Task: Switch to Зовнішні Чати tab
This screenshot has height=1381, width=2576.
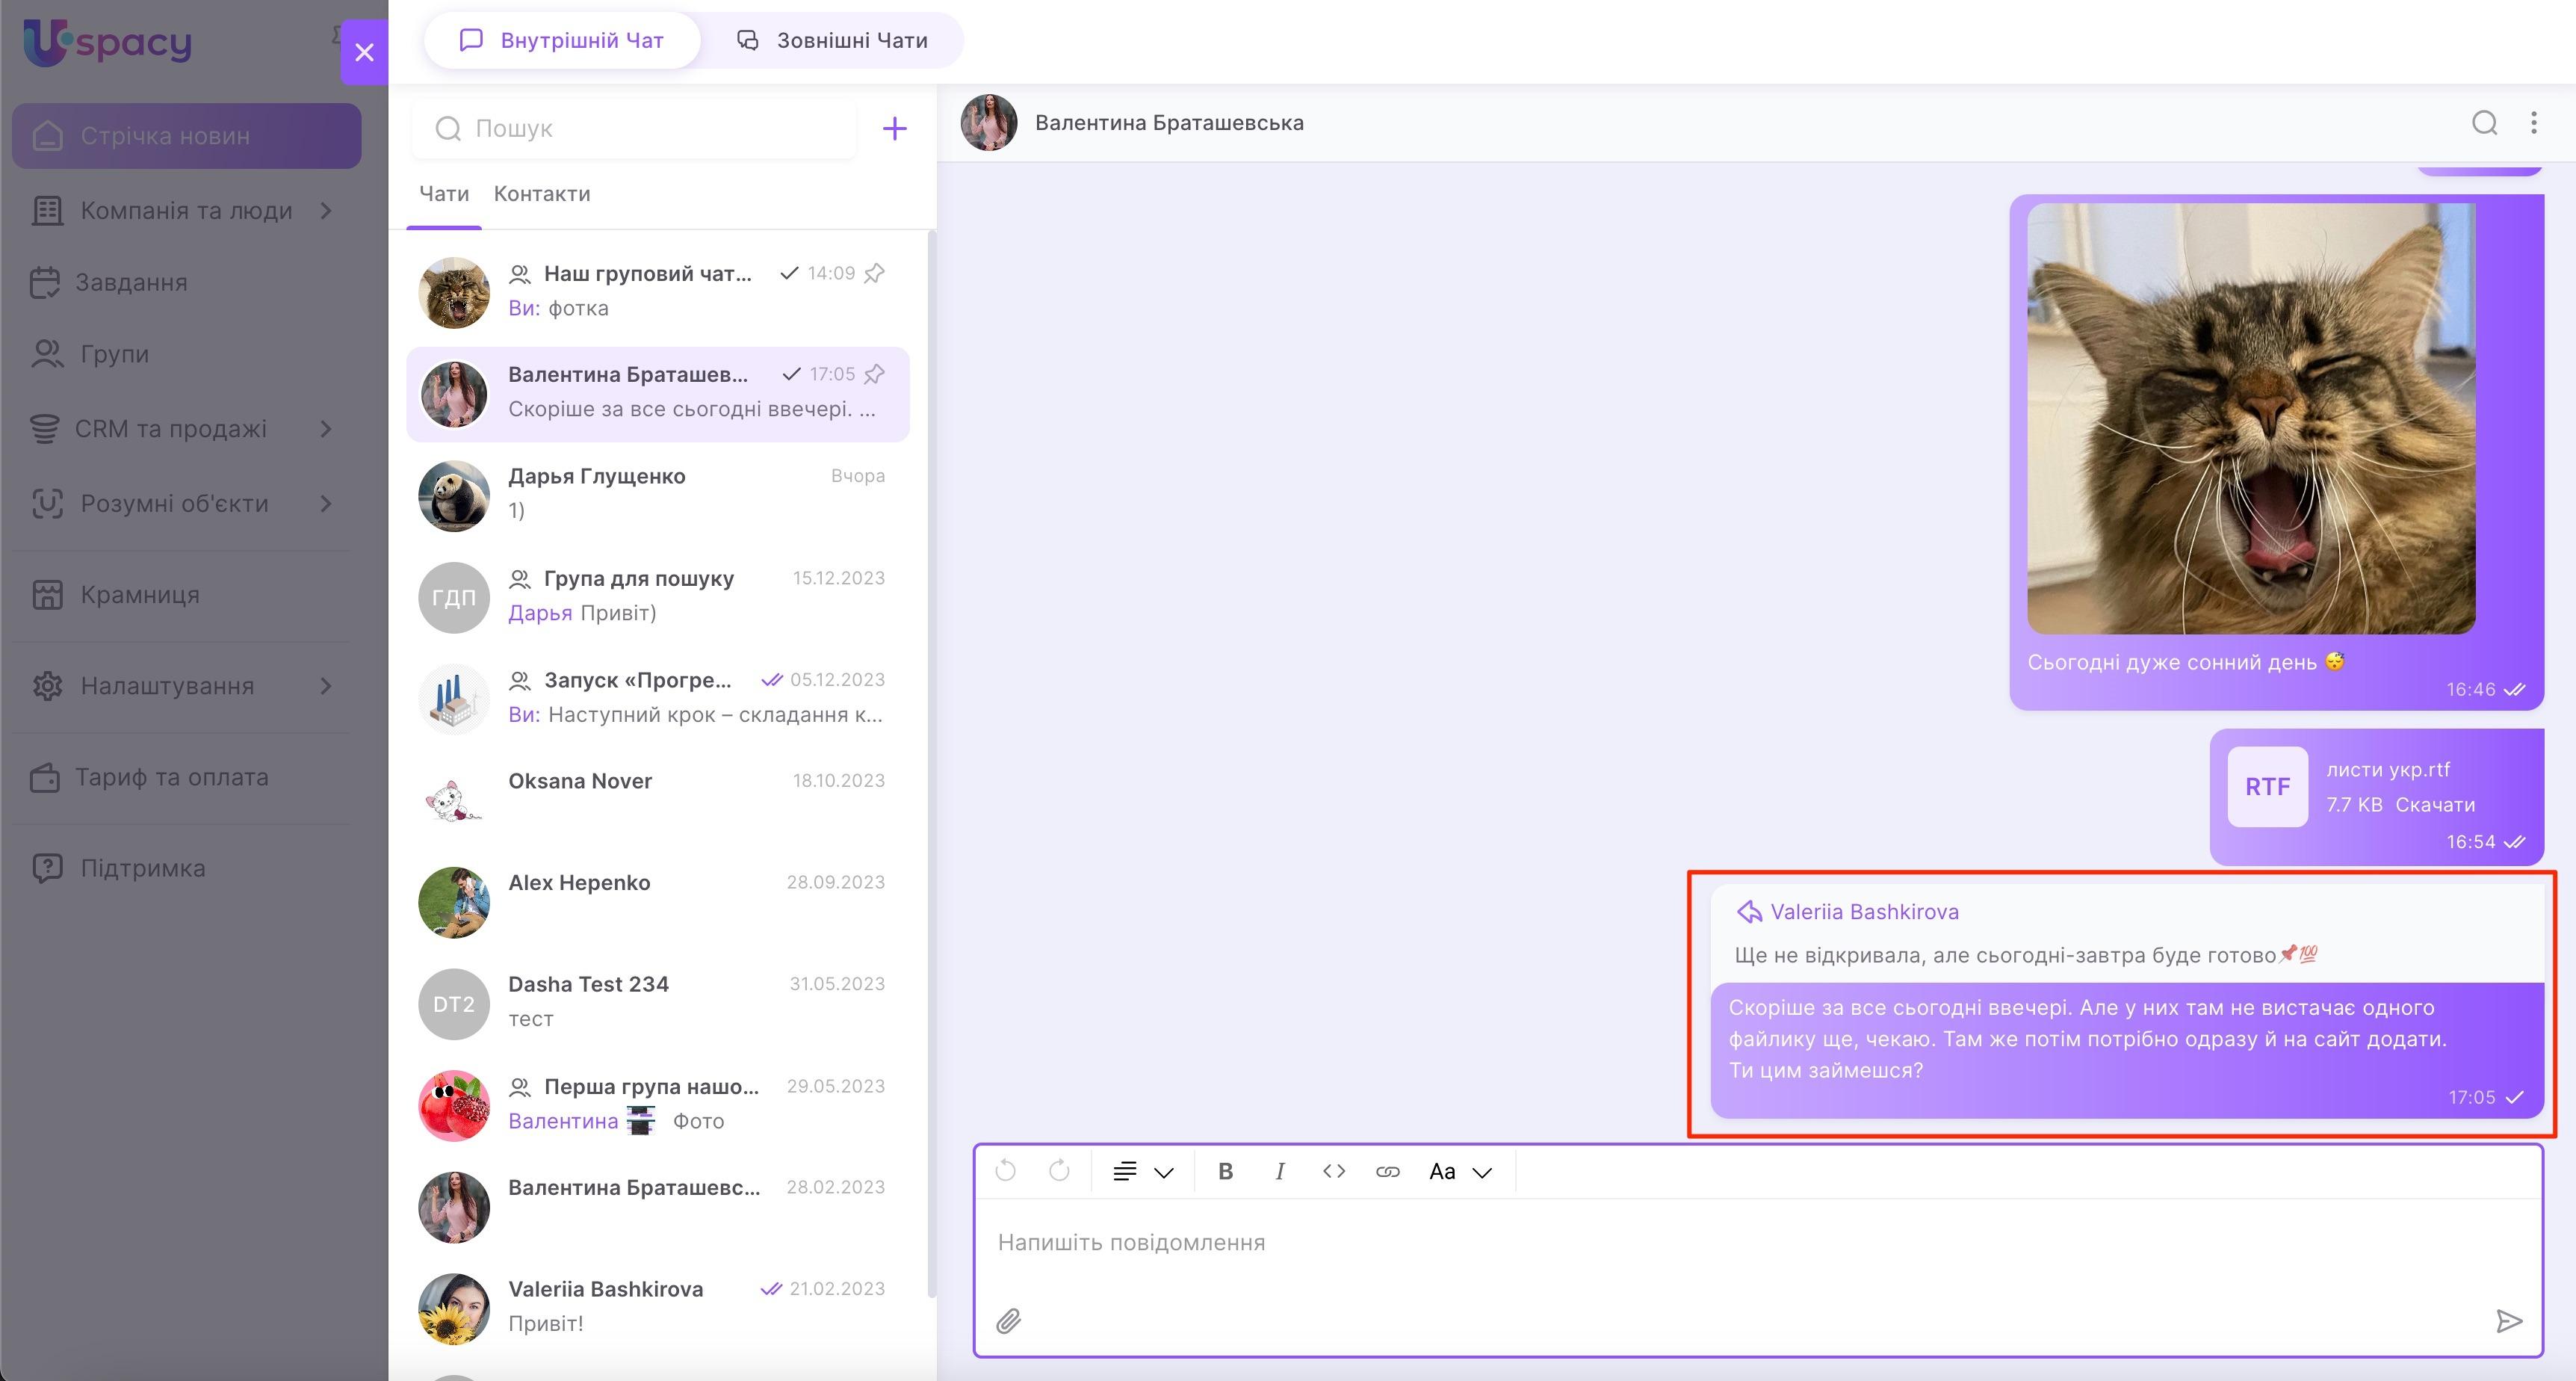Action: pos(833,41)
